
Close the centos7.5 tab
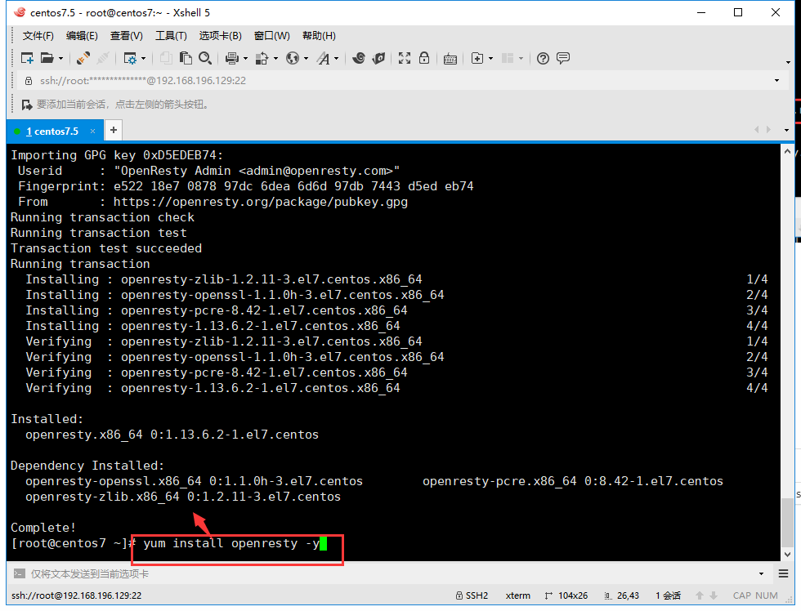click(x=92, y=132)
